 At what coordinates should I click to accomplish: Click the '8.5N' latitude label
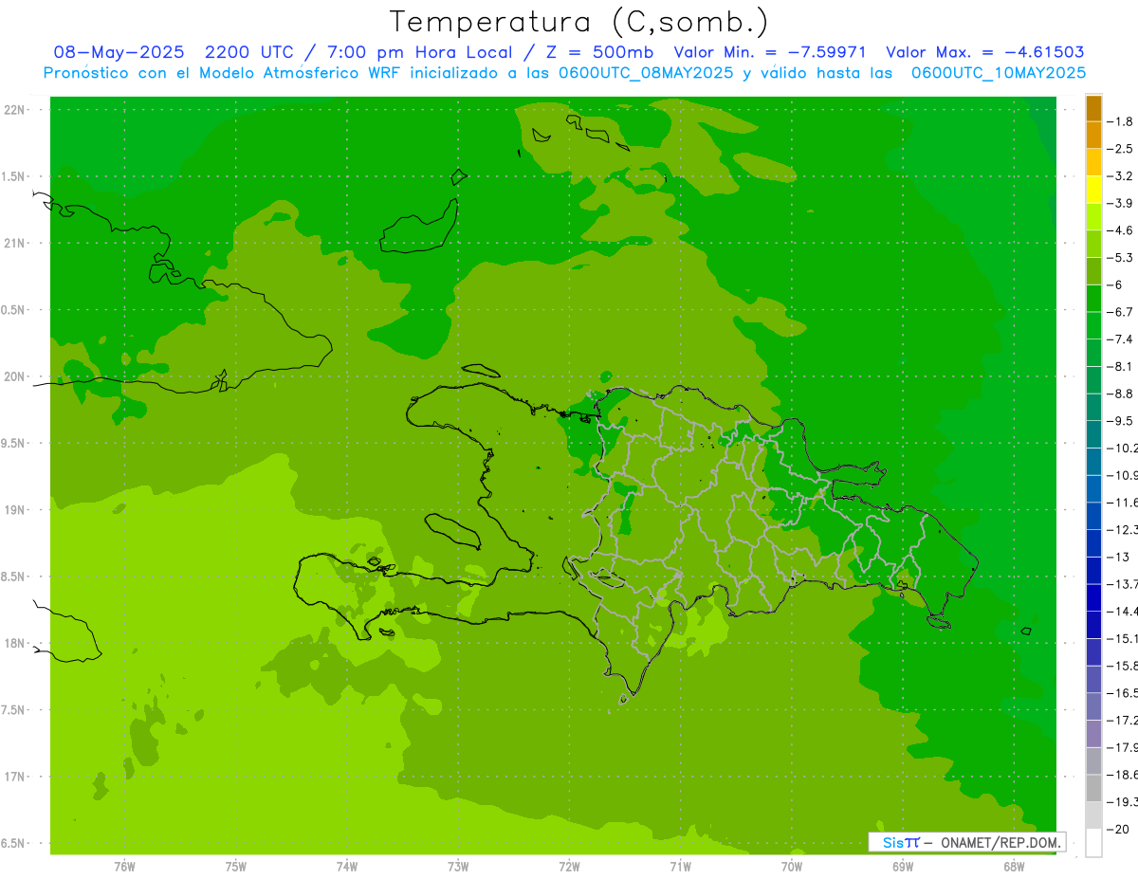click(x=14, y=577)
